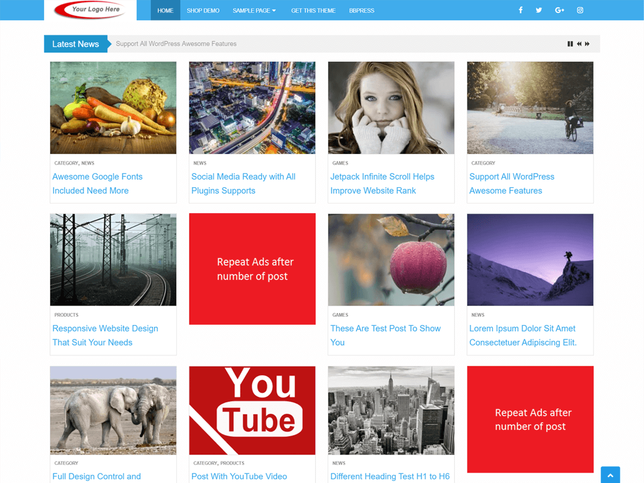This screenshot has width=644, height=483.
Task: Skip to next news ticker item
Action: tap(587, 44)
